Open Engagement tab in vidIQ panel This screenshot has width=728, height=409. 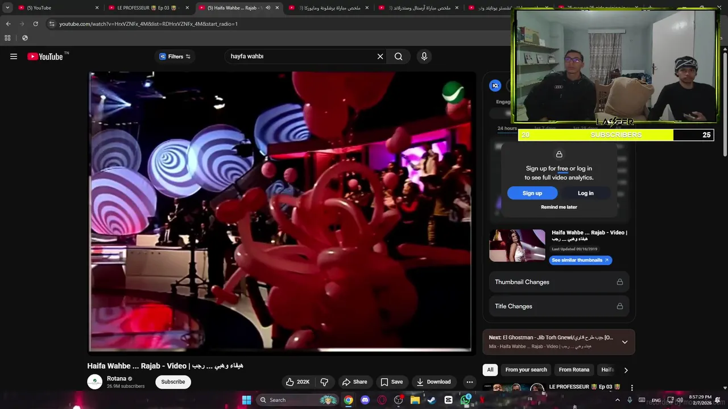click(503, 102)
